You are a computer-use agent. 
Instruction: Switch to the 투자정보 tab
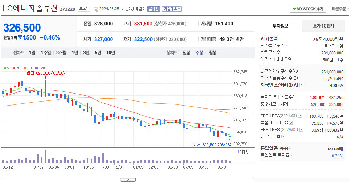click(280, 26)
